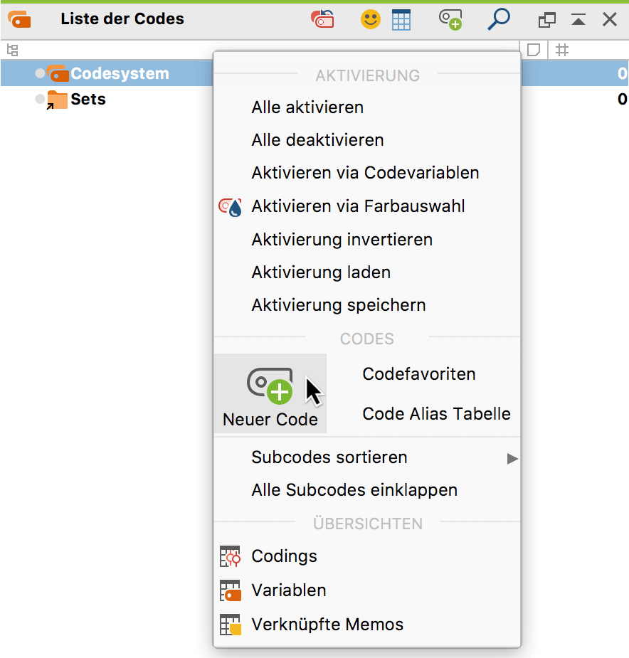Click the Codings table icon
Screen dimensions: 629x658
[230, 556]
